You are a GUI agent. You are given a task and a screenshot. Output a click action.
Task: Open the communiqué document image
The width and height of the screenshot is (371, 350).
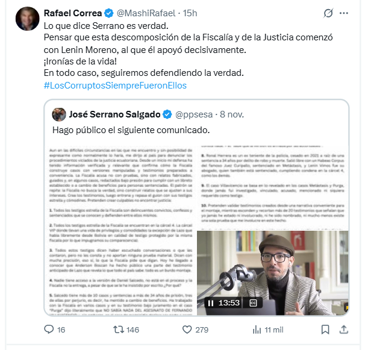pos(120,229)
